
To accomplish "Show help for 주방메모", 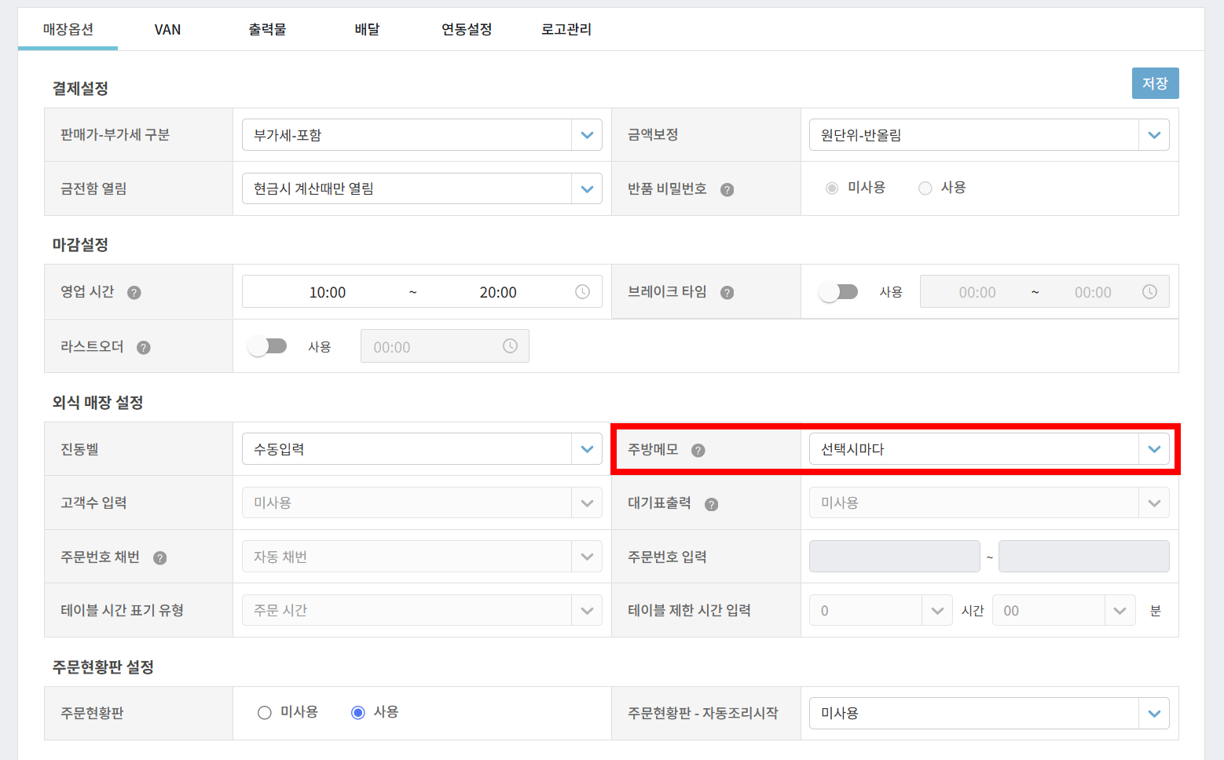I will point(698,451).
